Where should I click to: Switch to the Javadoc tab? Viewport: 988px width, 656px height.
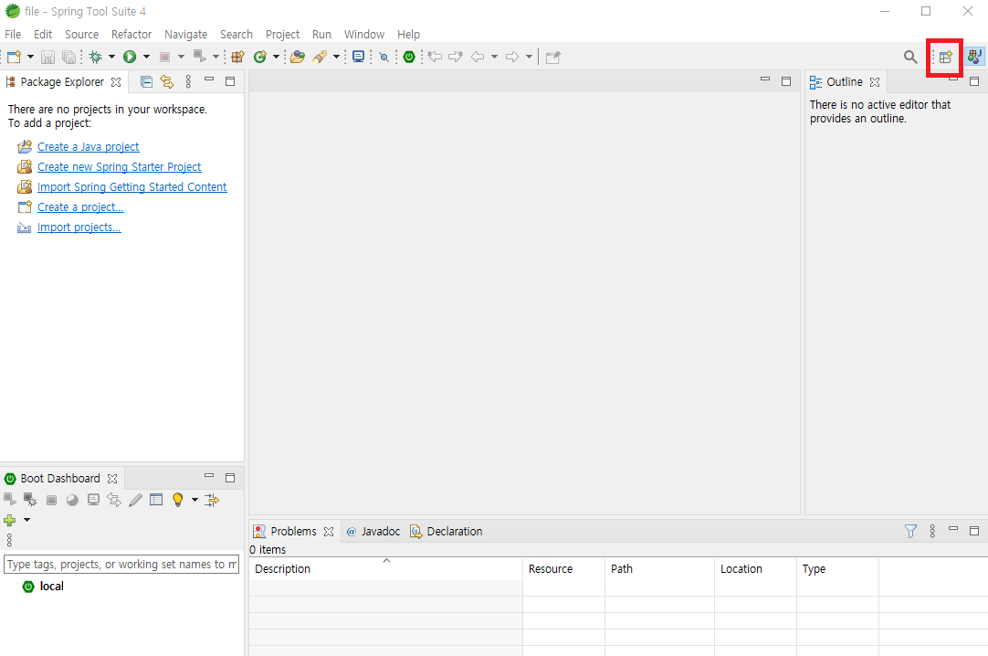373,531
